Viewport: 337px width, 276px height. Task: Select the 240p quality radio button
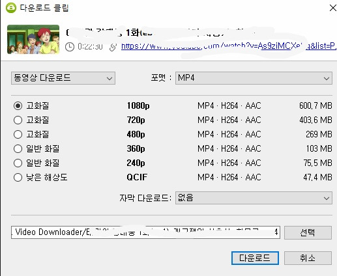click(18, 163)
